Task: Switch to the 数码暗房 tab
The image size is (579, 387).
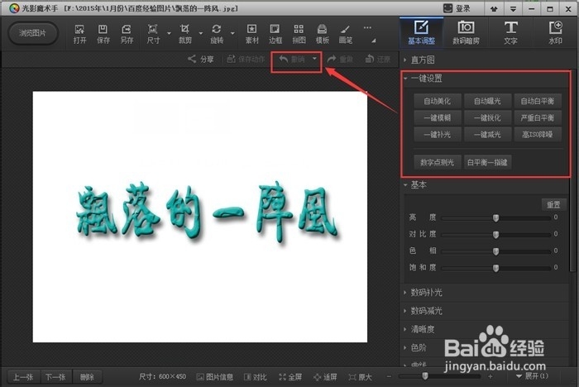Action: click(466, 34)
